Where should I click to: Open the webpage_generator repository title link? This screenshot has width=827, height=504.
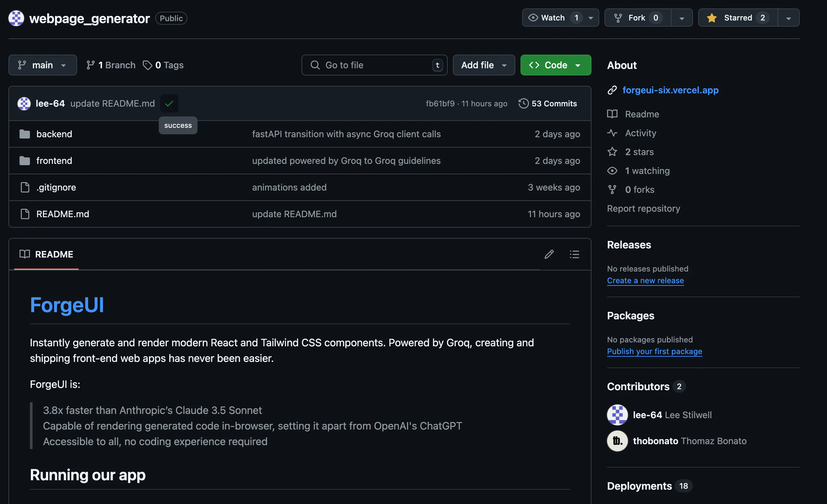point(89,18)
